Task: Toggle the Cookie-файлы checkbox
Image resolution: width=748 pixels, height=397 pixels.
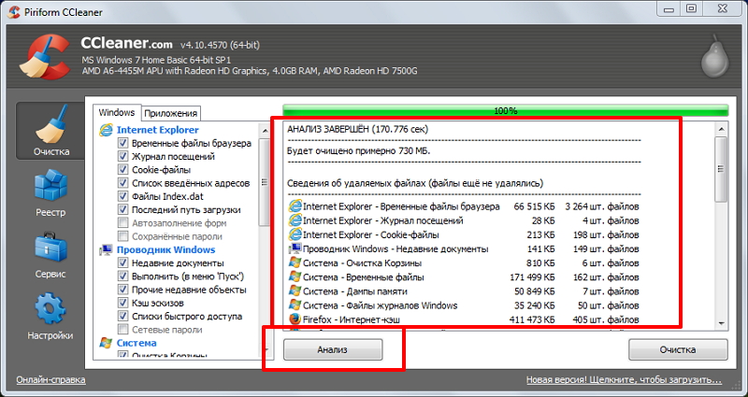Action: 123,171
